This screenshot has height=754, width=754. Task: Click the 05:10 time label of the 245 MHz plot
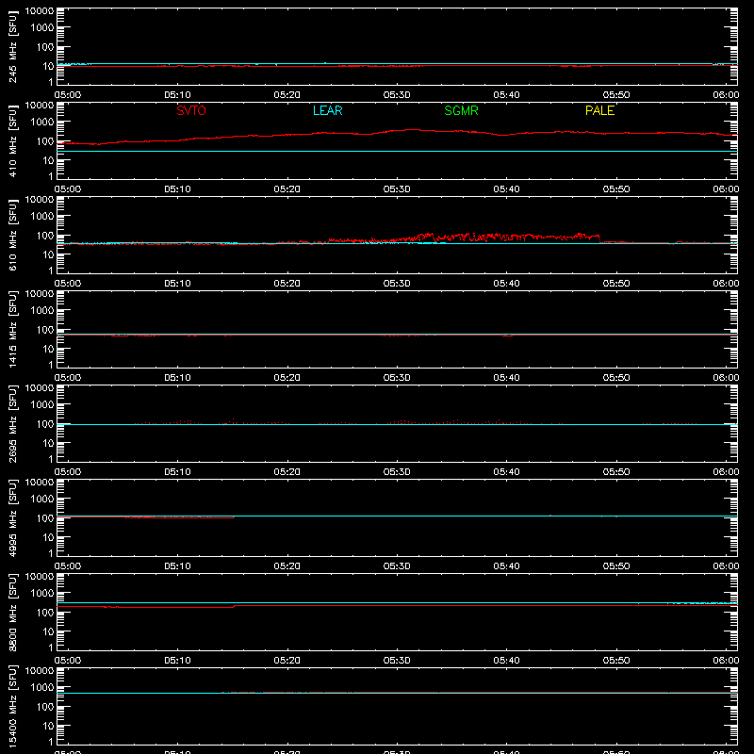(177, 95)
